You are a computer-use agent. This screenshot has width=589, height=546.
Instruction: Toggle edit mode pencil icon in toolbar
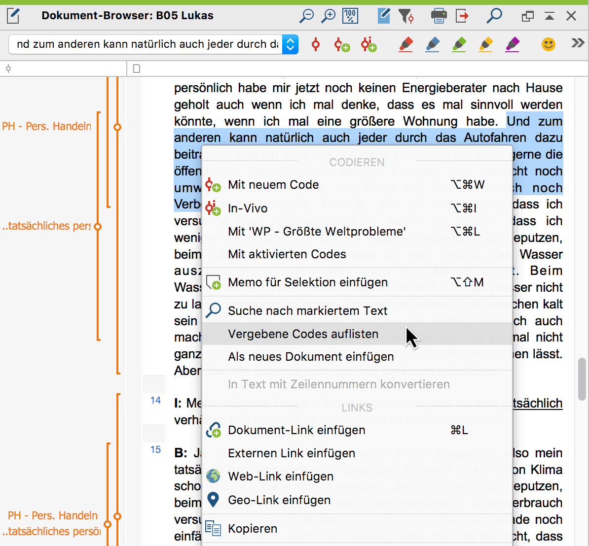click(383, 16)
